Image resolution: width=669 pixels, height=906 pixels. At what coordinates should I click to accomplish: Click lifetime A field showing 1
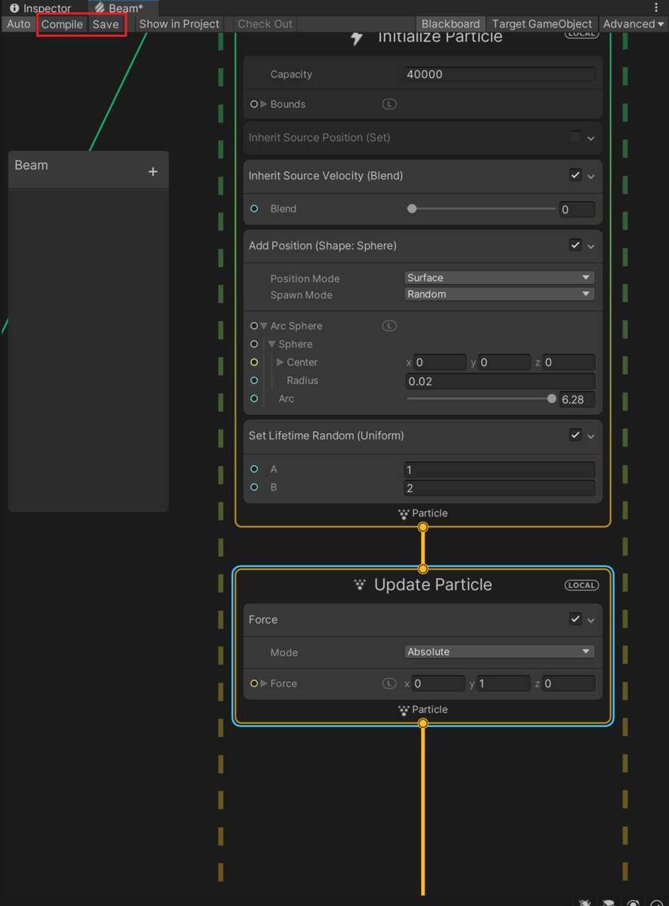499,470
